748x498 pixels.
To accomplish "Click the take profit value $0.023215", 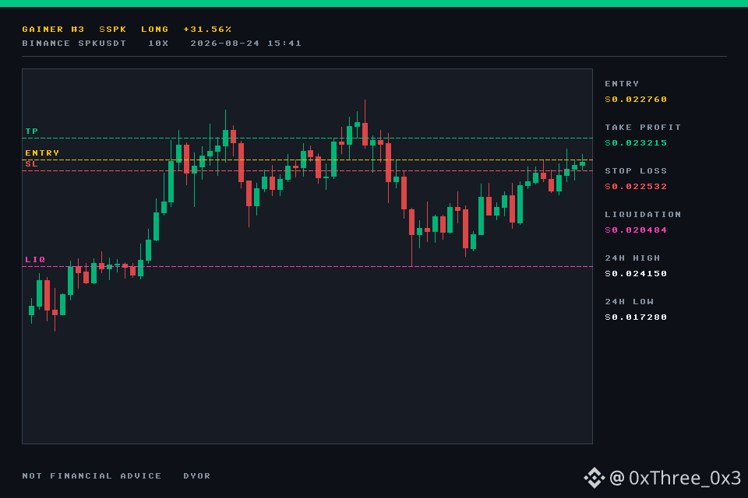I will pyautogui.click(x=636, y=142).
